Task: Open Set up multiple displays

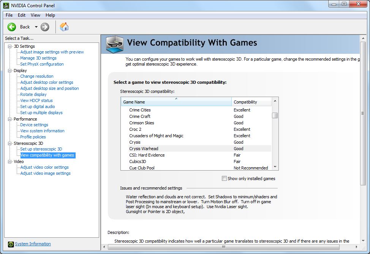Action: point(41,113)
